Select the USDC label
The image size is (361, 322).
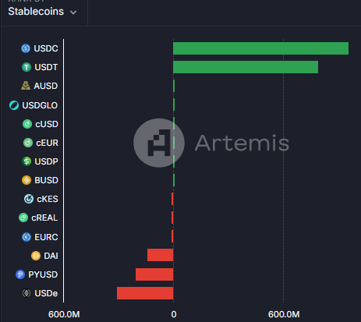(x=46, y=48)
